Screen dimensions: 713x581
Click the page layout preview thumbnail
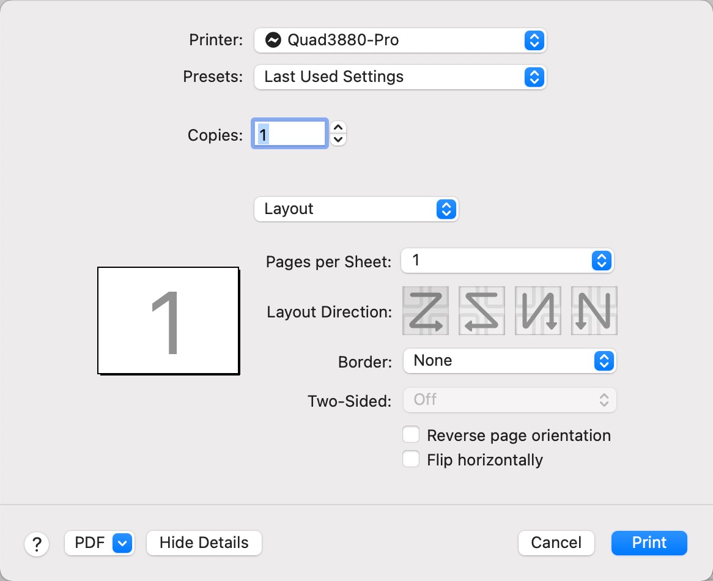(x=168, y=320)
